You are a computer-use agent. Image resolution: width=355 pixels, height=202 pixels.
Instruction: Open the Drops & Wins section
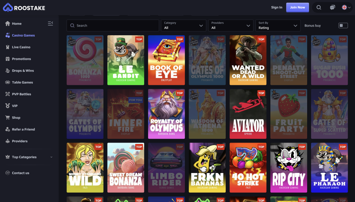coord(8,70)
